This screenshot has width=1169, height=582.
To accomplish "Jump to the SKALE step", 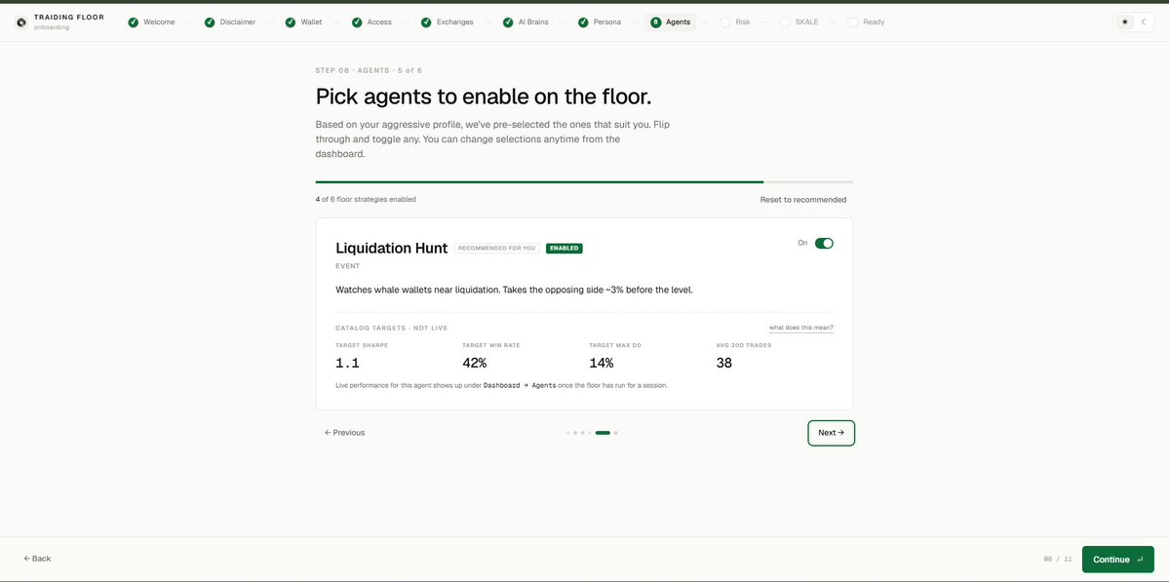I will point(799,22).
